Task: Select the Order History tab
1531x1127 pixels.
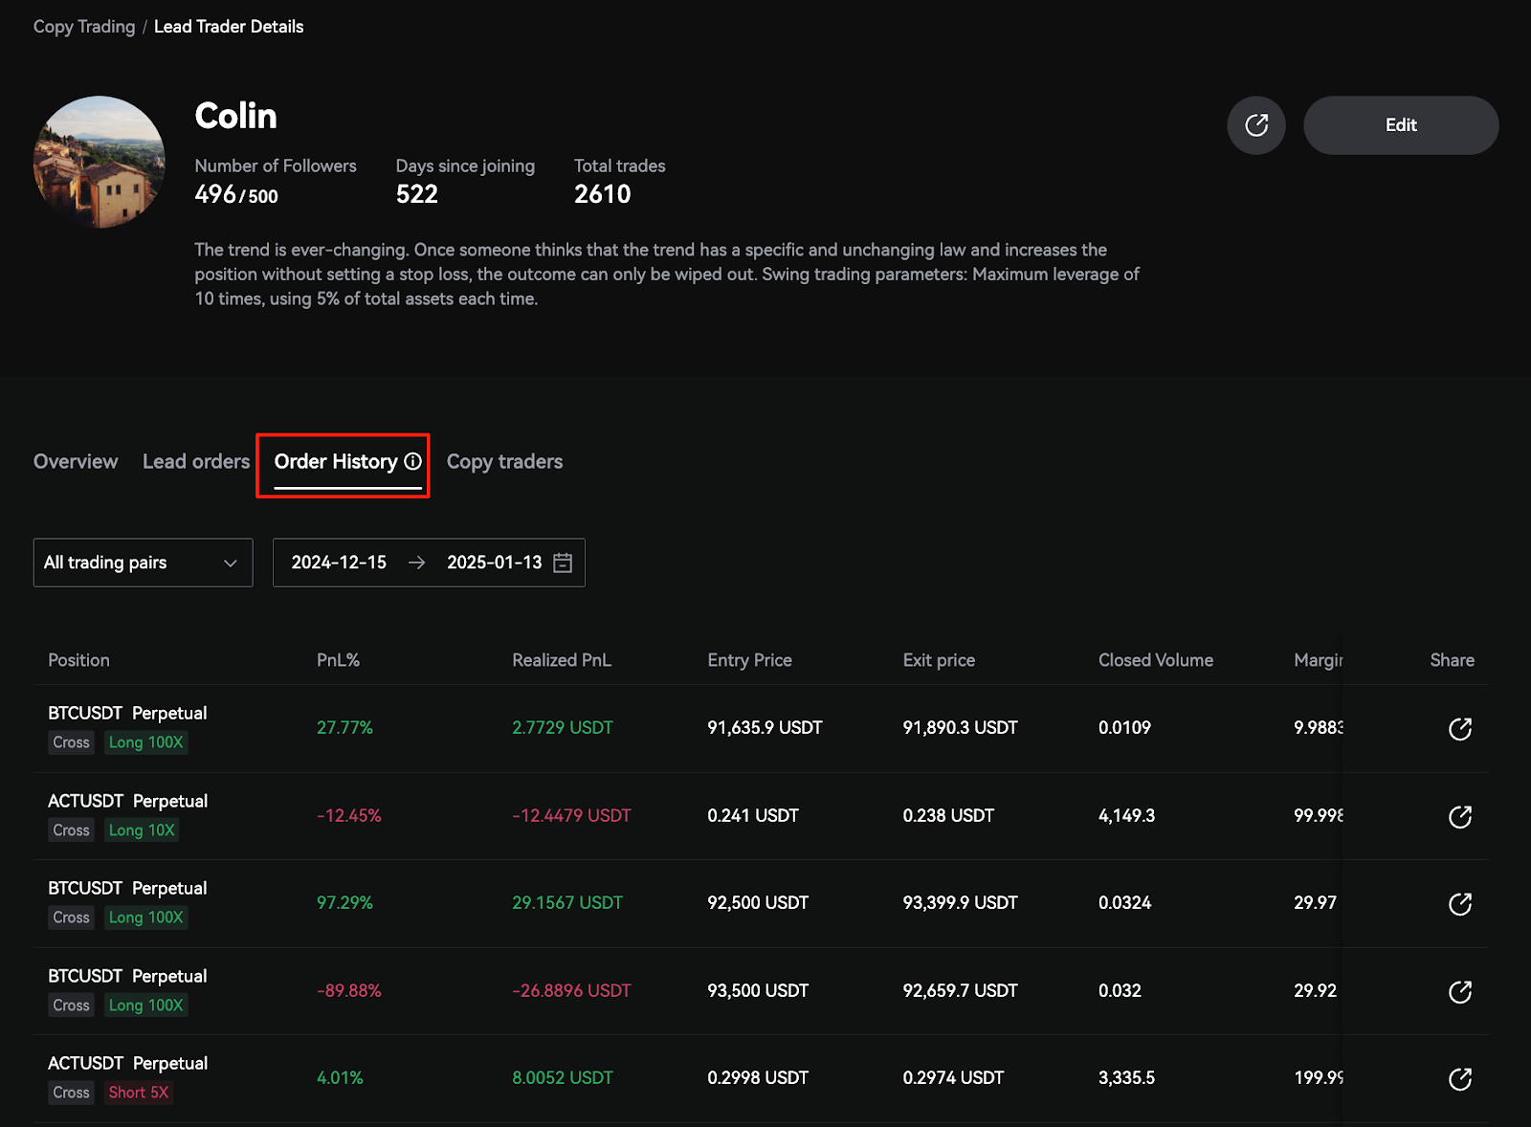Action: [x=335, y=461]
